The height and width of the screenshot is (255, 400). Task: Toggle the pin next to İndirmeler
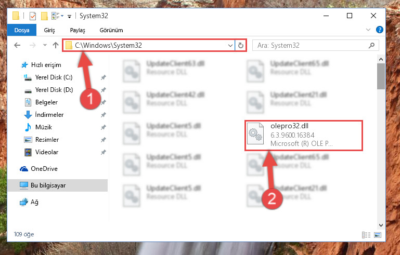(x=104, y=115)
